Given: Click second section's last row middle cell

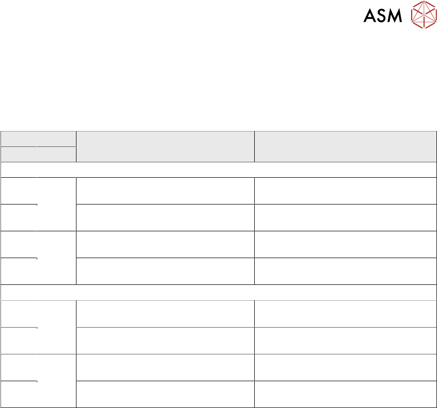Looking at the screenshot, I should pos(165,394).
